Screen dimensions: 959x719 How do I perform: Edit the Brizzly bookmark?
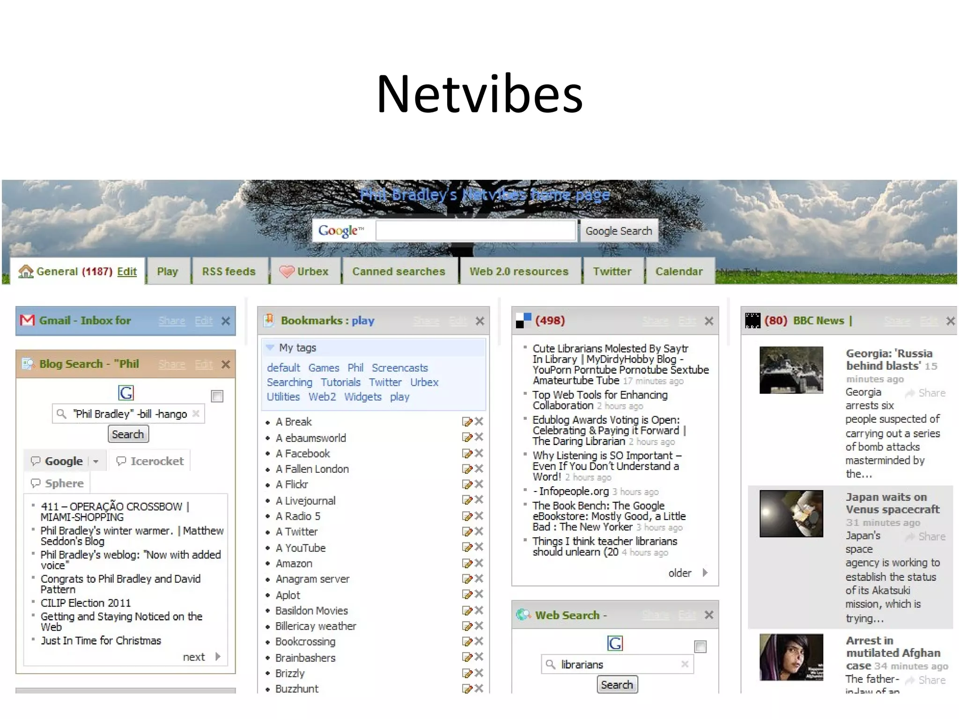467,673
